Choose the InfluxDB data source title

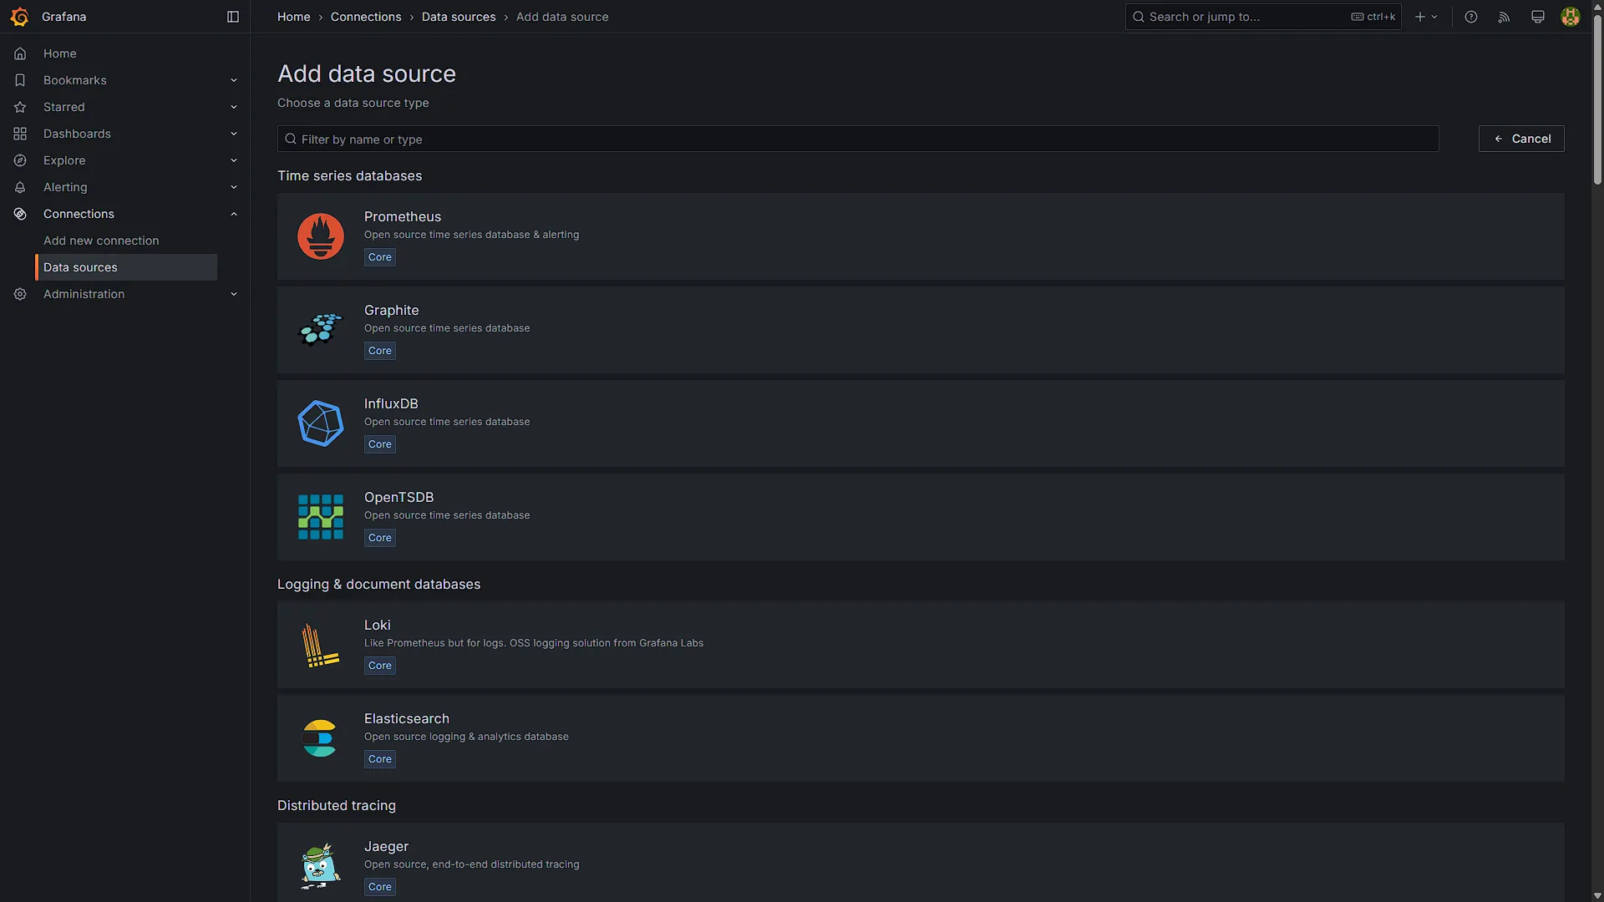pyautogui.click(x=391, y=403)
